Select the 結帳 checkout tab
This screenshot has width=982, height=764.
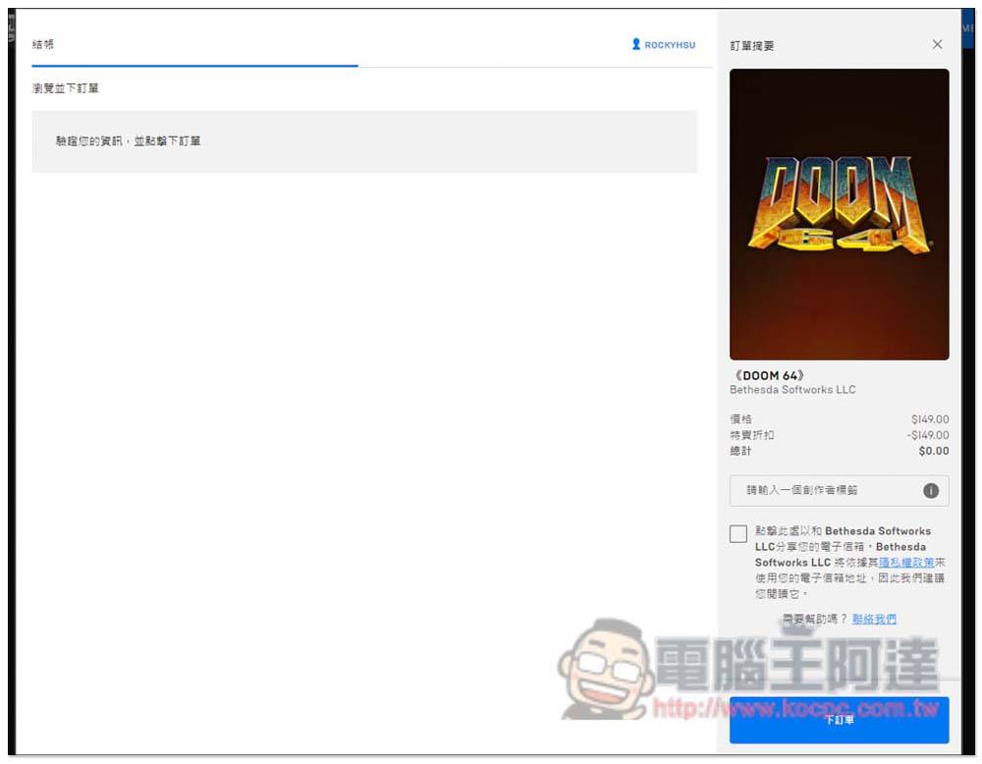tap(43, 44)
